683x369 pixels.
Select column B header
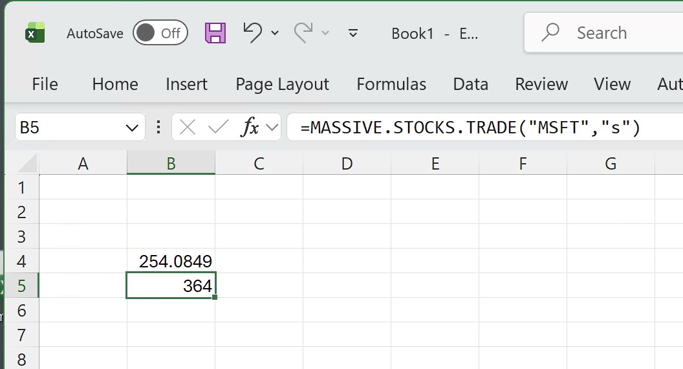click(x=171, y=163)
